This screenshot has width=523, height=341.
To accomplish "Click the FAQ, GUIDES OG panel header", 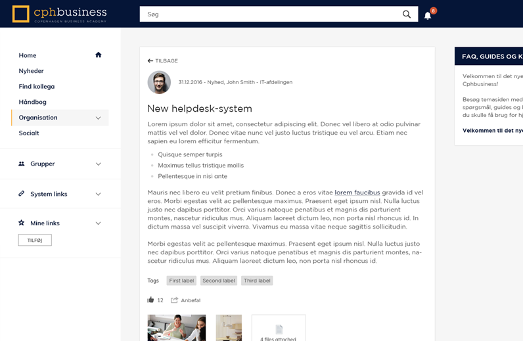I will click(489, 56).
